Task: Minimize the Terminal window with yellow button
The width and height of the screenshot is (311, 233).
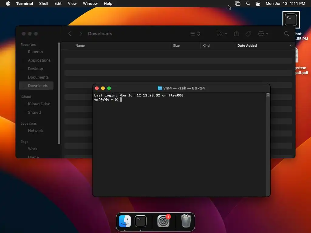Action: pos(103,88)
